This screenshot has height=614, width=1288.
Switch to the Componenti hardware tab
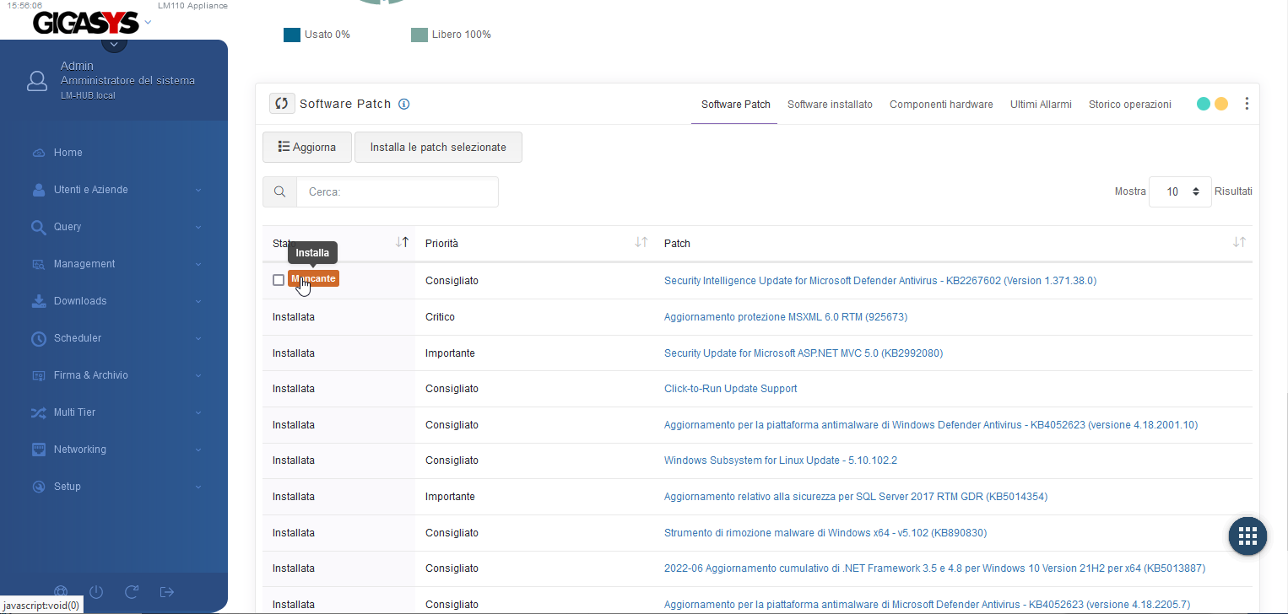pos(941,105)
